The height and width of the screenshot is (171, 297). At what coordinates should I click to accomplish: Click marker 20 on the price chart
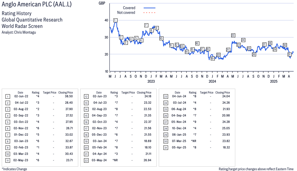pos(218,55)
